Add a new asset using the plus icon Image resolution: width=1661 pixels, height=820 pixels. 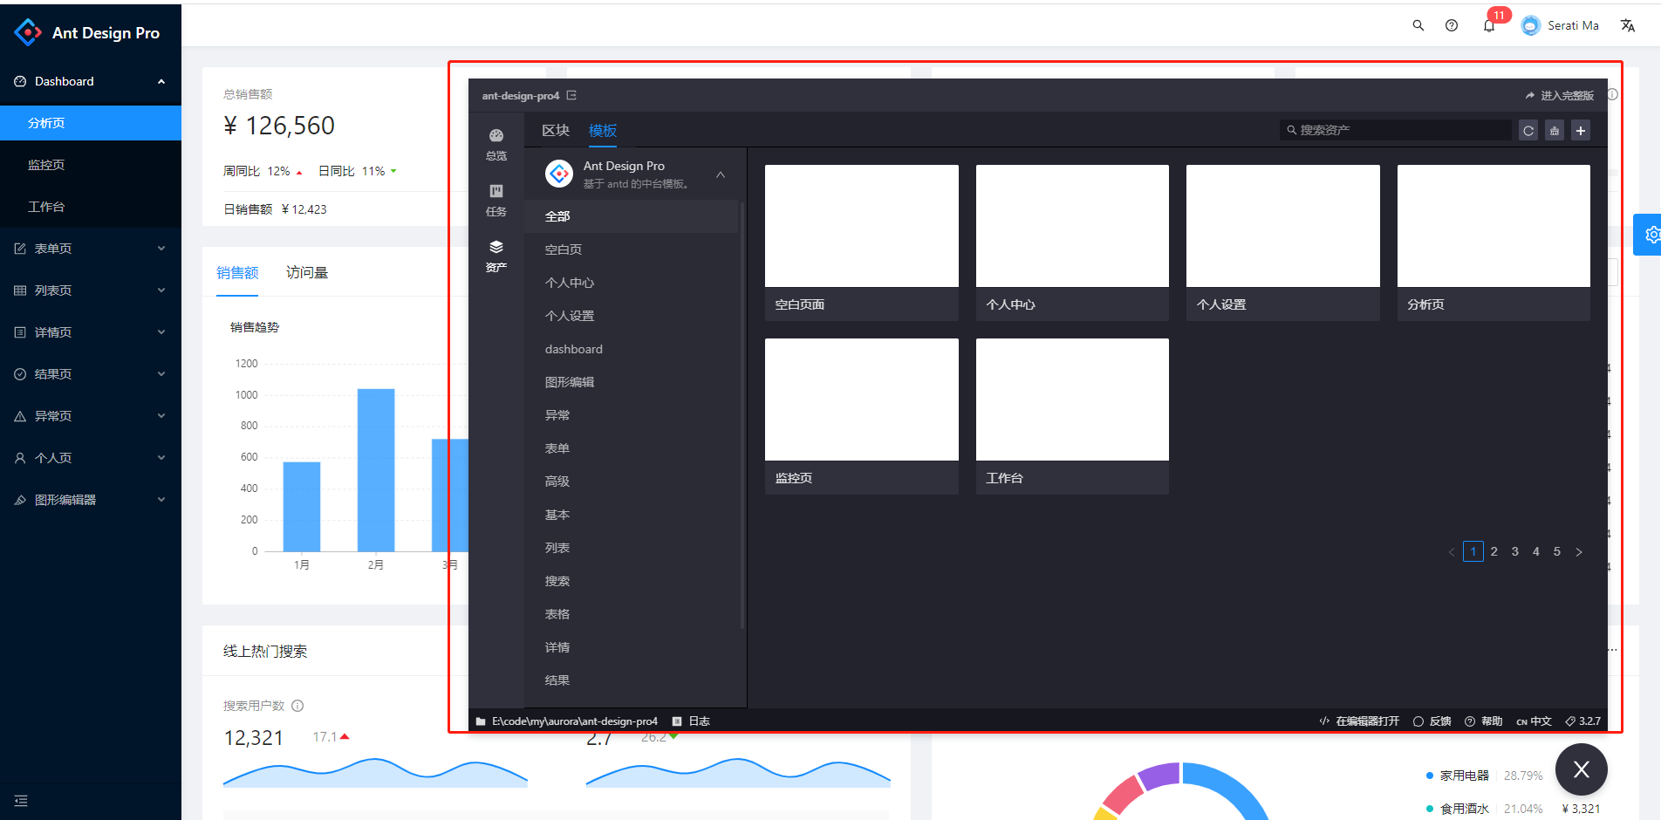(1581, 130)
